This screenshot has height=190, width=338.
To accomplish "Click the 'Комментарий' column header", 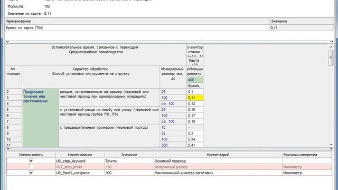I will click(x=218, y=155).
